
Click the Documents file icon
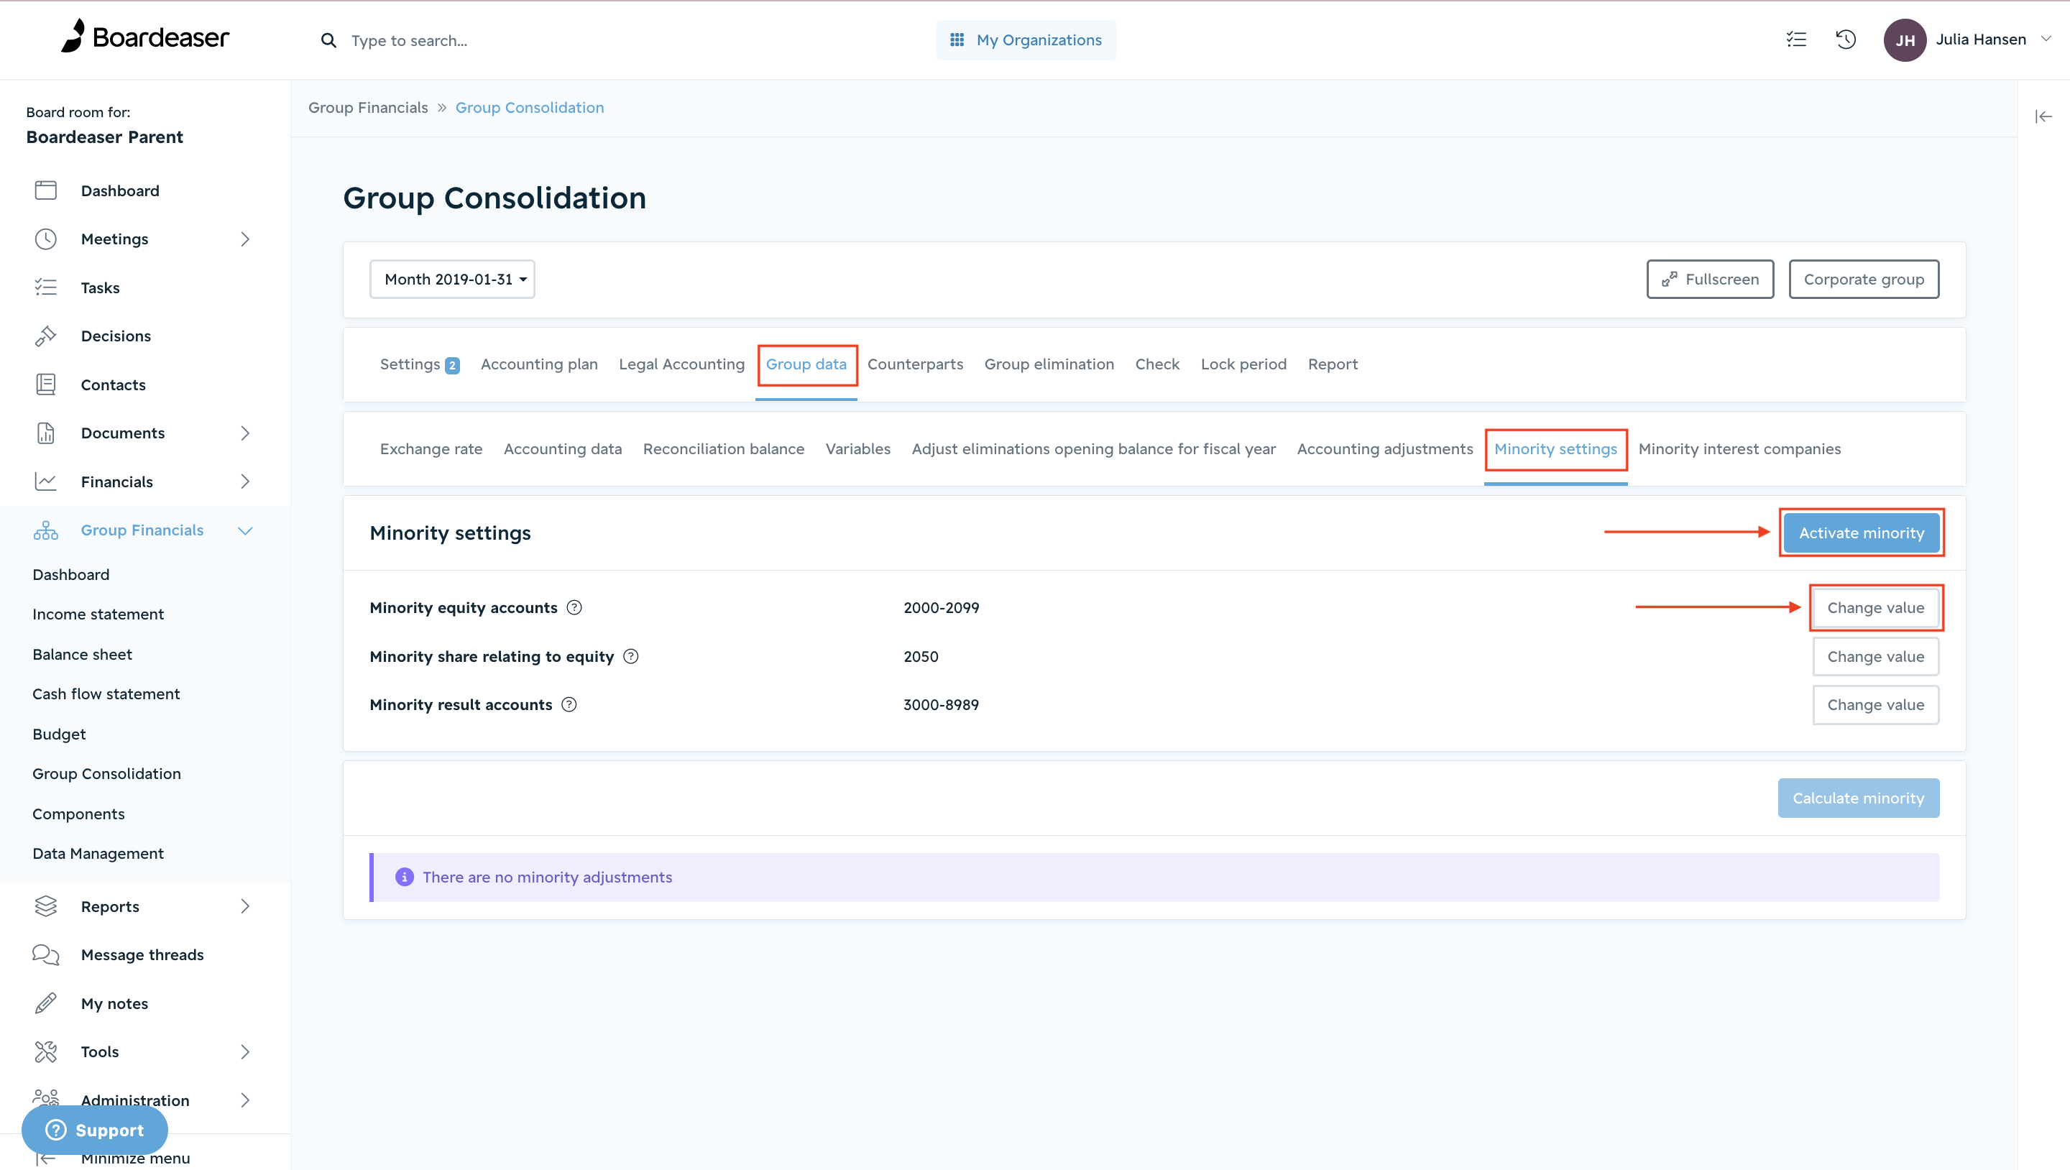46,433
